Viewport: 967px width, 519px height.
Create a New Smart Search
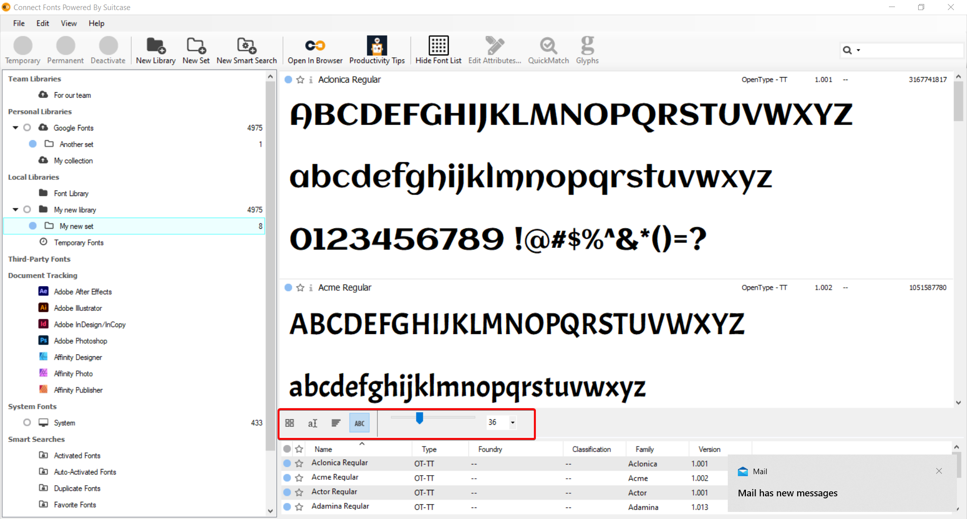tap(247, 50)
